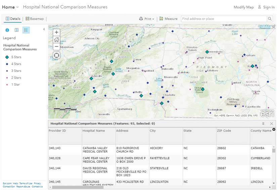Click the 5-star hospital marker near Greensboro

pos(207,52)
